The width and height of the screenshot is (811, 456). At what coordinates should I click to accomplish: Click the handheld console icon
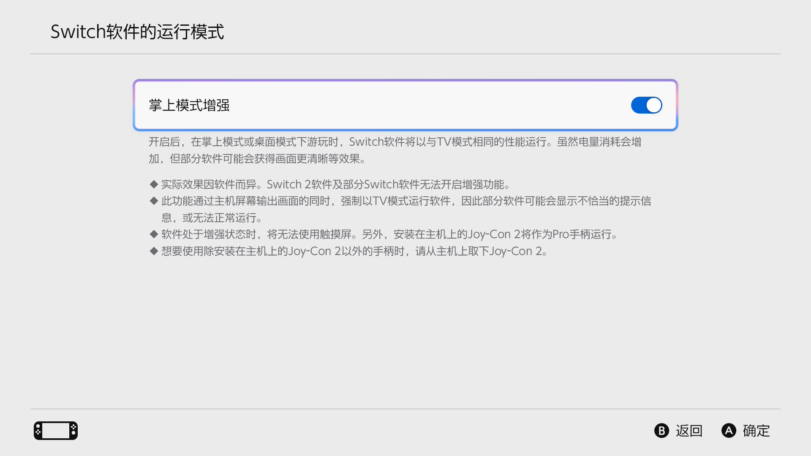click(x=55, y=431)
